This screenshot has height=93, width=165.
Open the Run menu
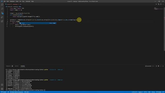pyautogui.click(x=23, y=1)
